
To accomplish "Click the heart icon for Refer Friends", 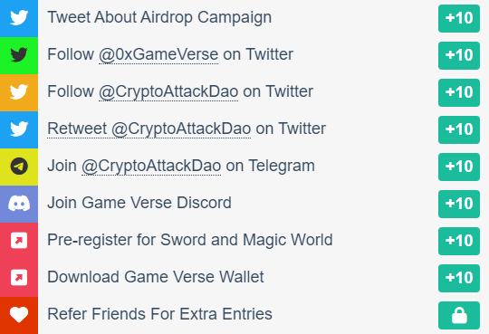I will tap(19, 315).
